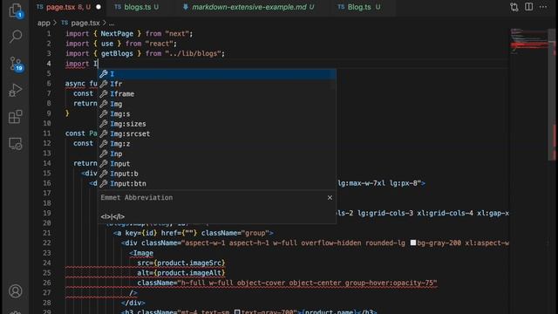558x314 pixels.
Task: Open the editor More Actions menu
Action: tap(543, 7)
